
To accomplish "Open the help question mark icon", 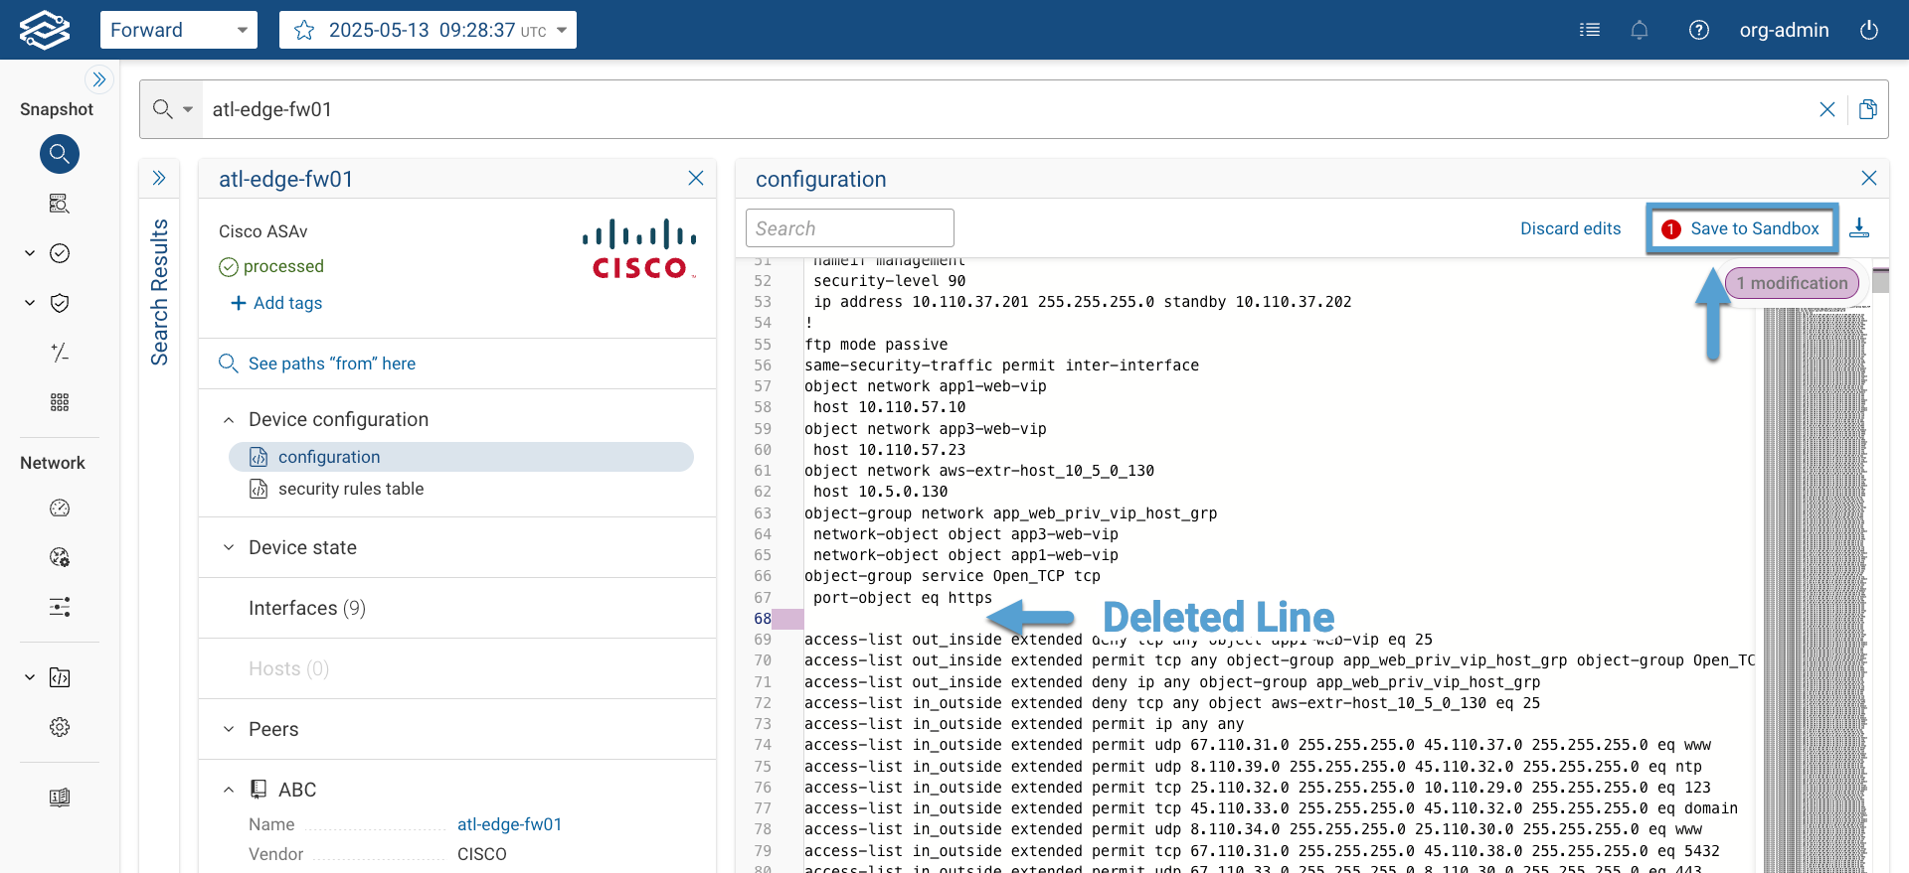I will click(x=1699, y=30).
